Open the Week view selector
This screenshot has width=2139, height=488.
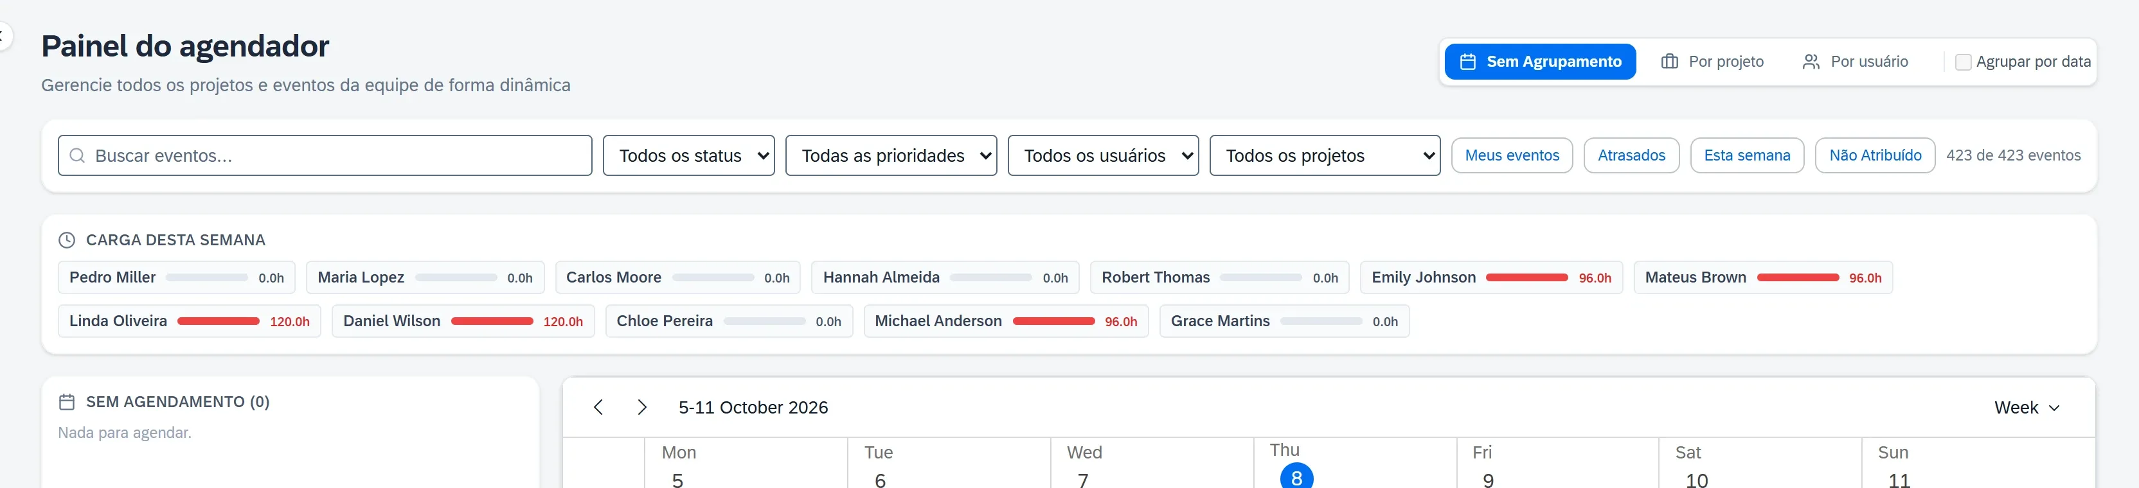point(2027,408)
